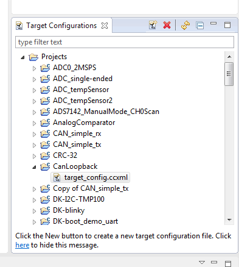The height and width of the screenshot is (267, 239).
Task: Expand Copy of CAN_simple_tx project
Action: (34, 189)
